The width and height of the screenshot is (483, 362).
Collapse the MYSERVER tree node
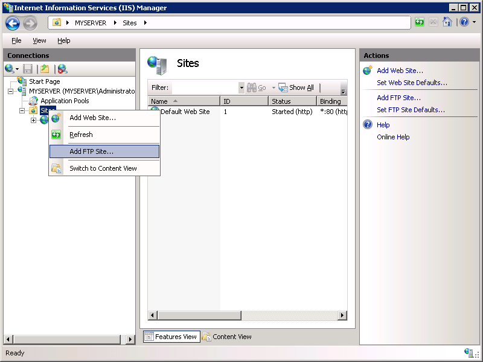pos(11,91)
